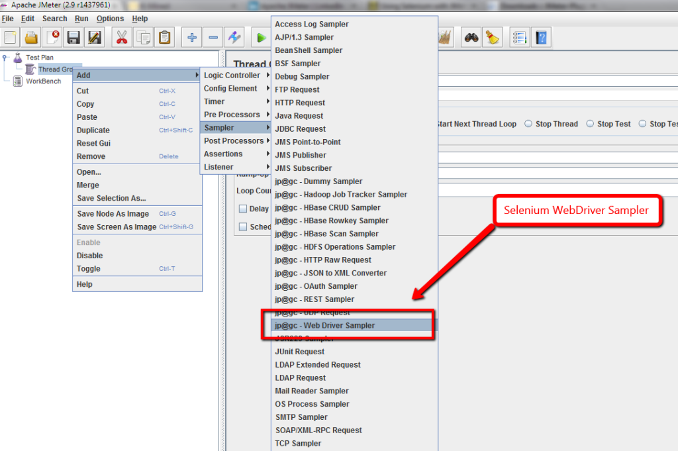Select the Test Plan tree item
This screenshot has width=678, height=451.
click(39, 57)
